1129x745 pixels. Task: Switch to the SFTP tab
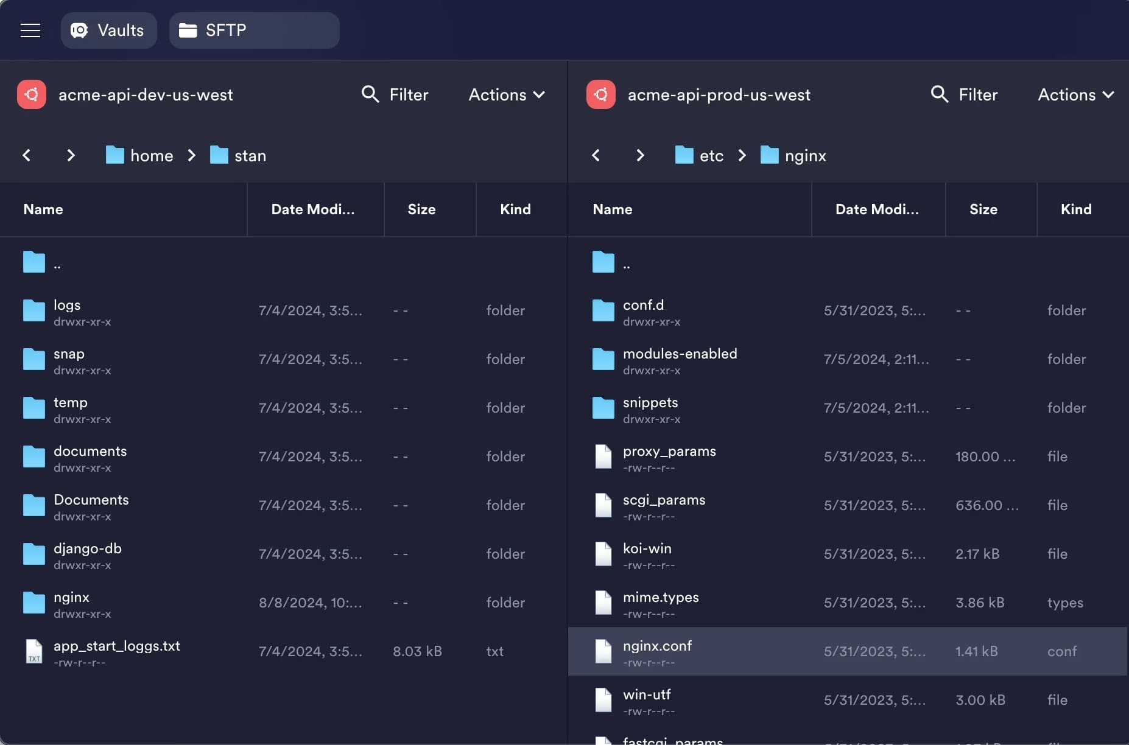point(255,30)
